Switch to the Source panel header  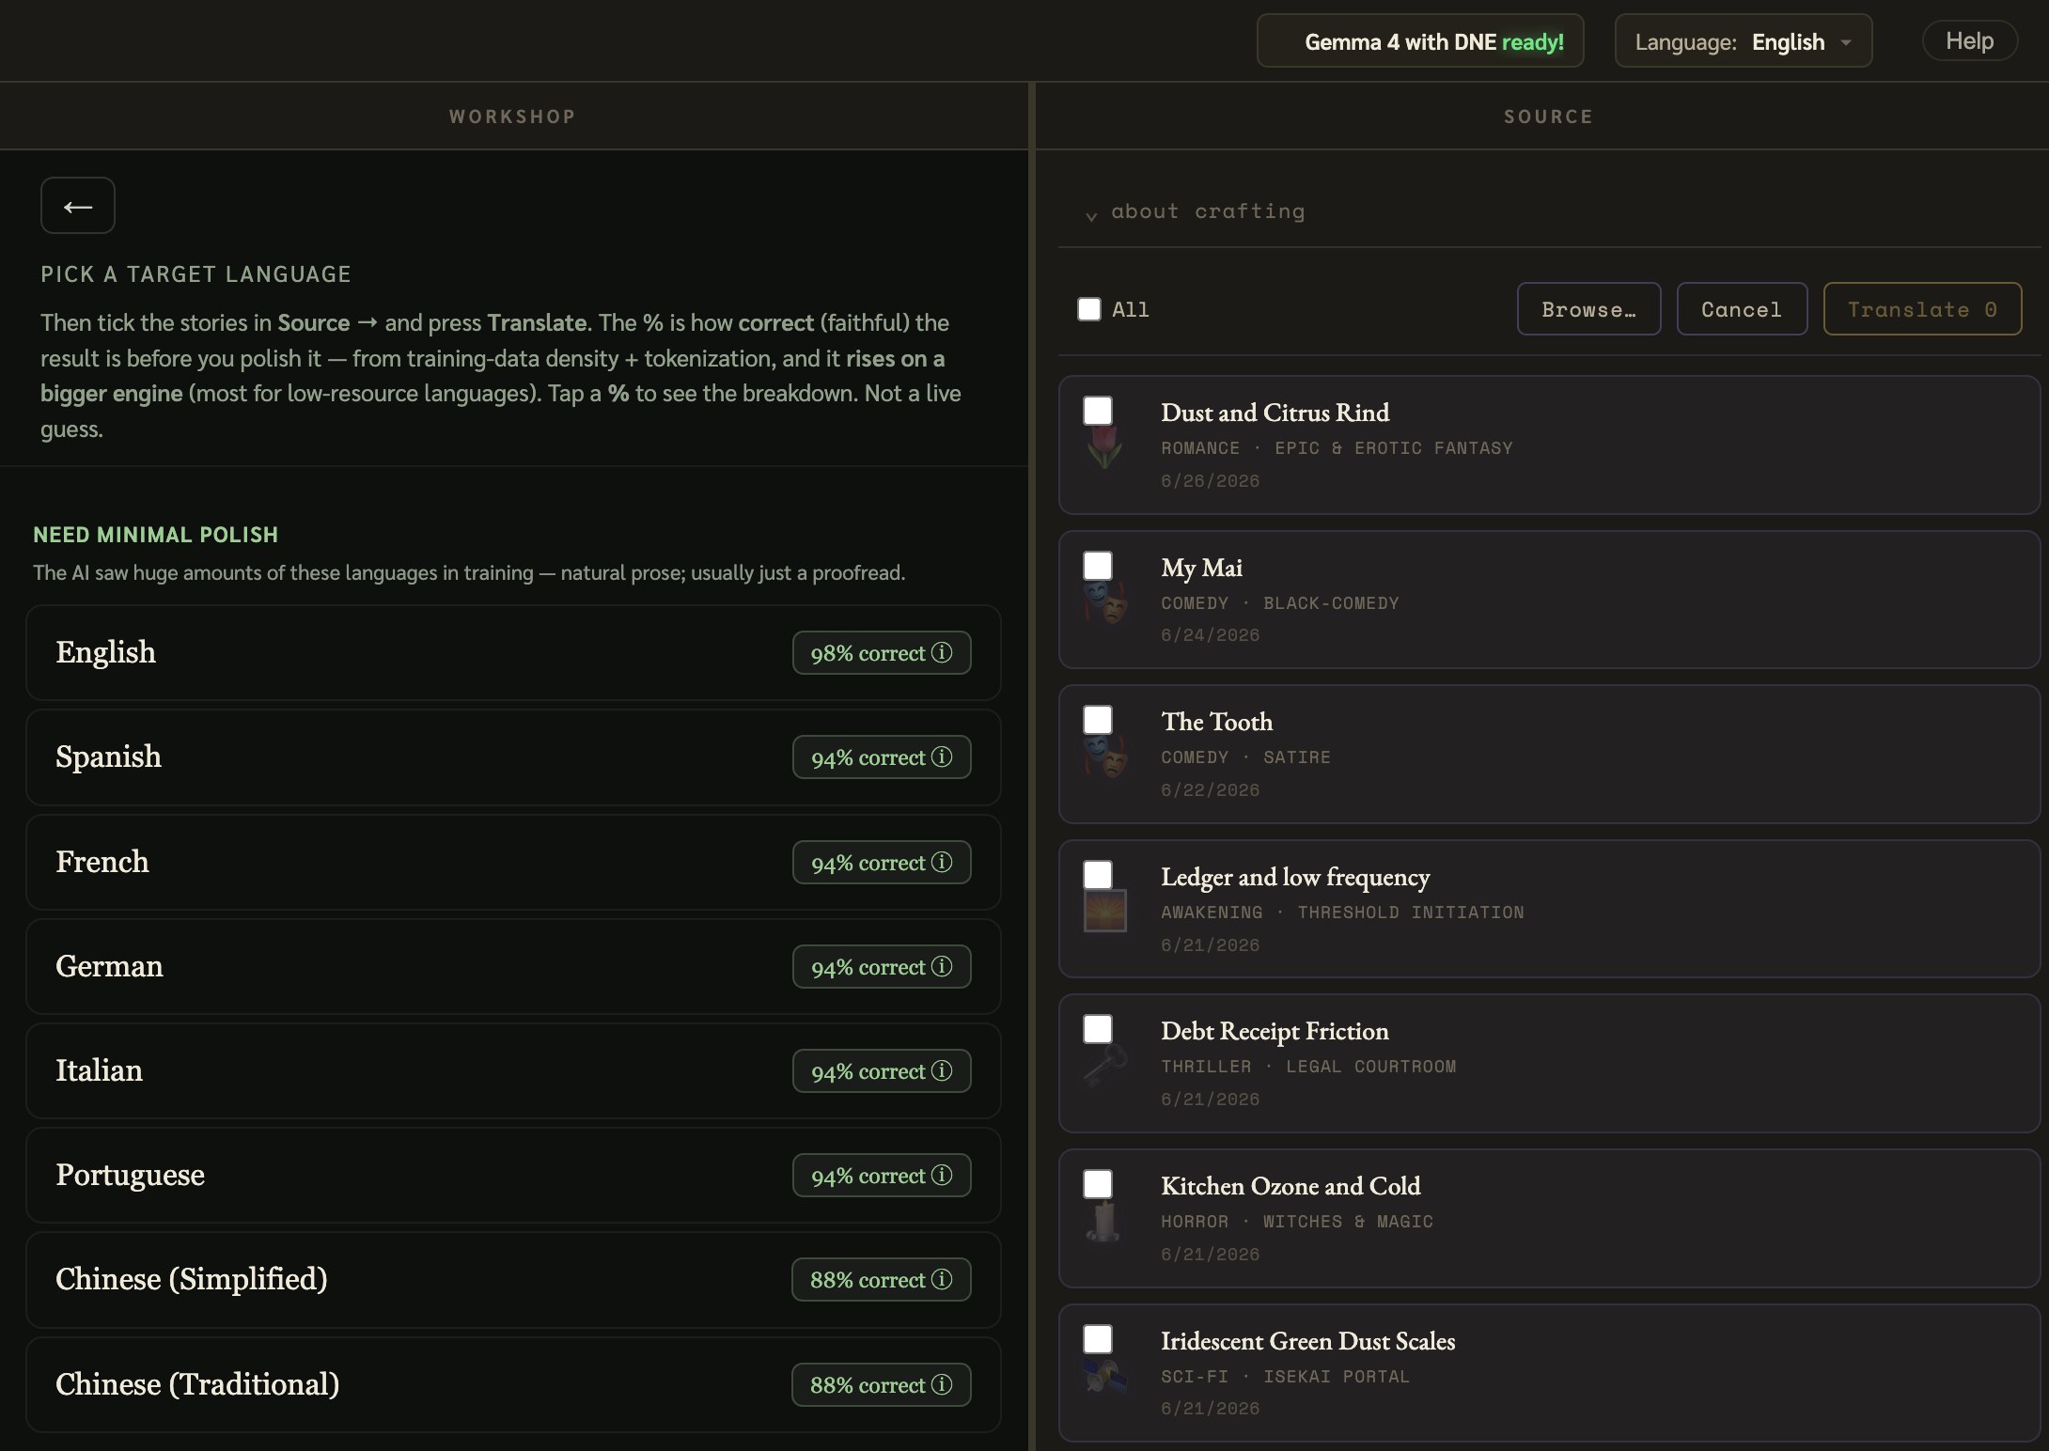1548,117
